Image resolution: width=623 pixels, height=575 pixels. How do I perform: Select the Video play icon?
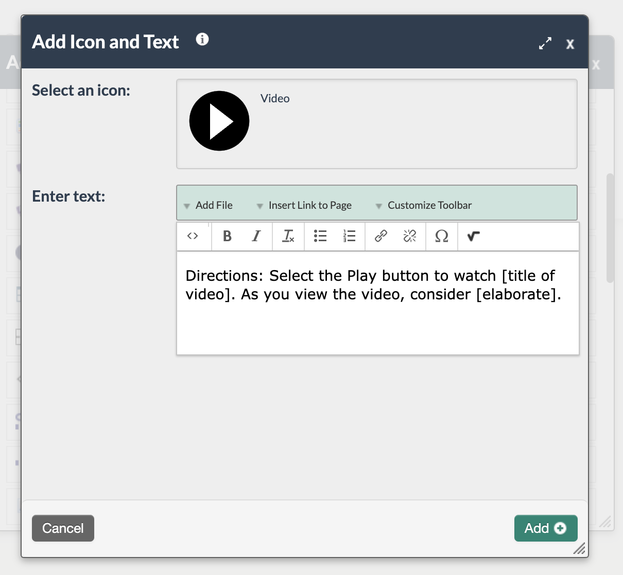point(219,121)
